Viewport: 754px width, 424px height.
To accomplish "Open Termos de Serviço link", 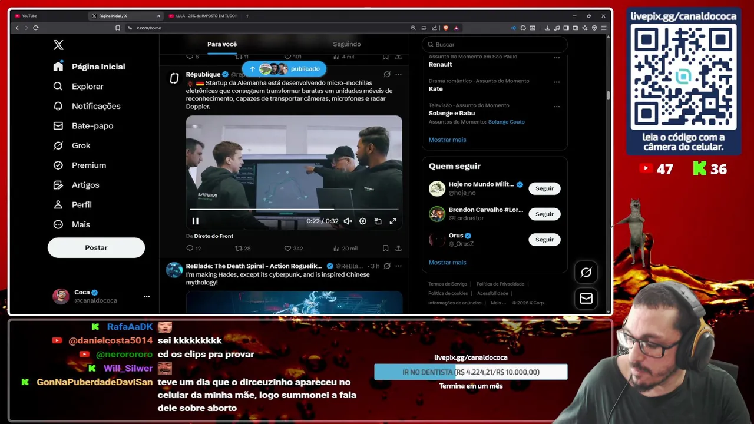I will [x=448, y=284].
